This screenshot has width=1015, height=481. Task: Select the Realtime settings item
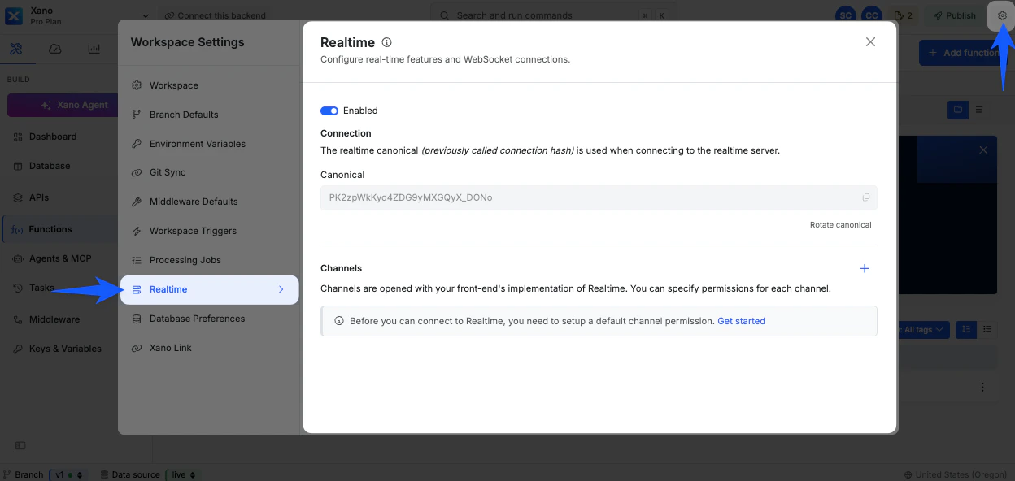tap(210, 289)
